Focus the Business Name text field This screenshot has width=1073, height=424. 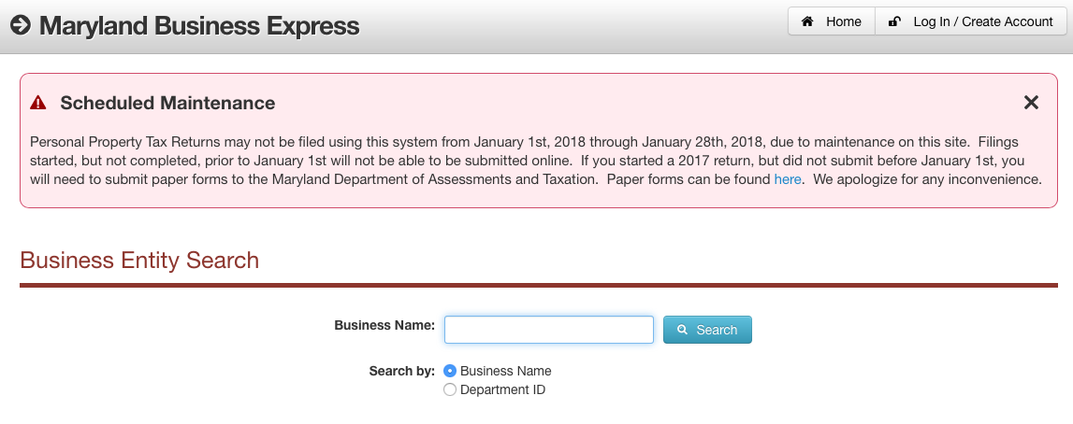pos(548,330)
